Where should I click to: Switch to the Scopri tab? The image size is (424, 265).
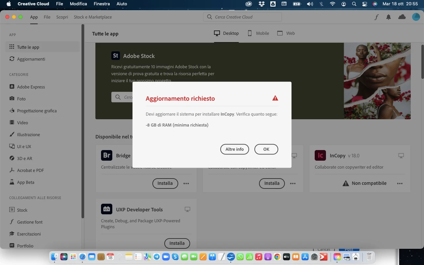[x=62, y=17]
